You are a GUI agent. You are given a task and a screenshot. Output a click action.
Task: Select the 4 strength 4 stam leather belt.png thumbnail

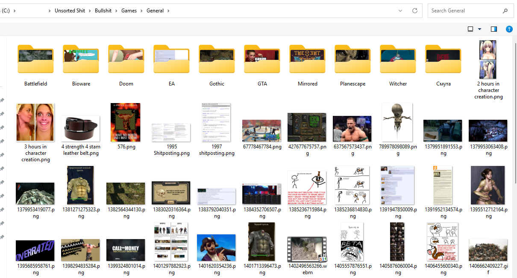(81, 128)
